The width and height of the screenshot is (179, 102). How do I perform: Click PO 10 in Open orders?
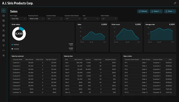127,92
